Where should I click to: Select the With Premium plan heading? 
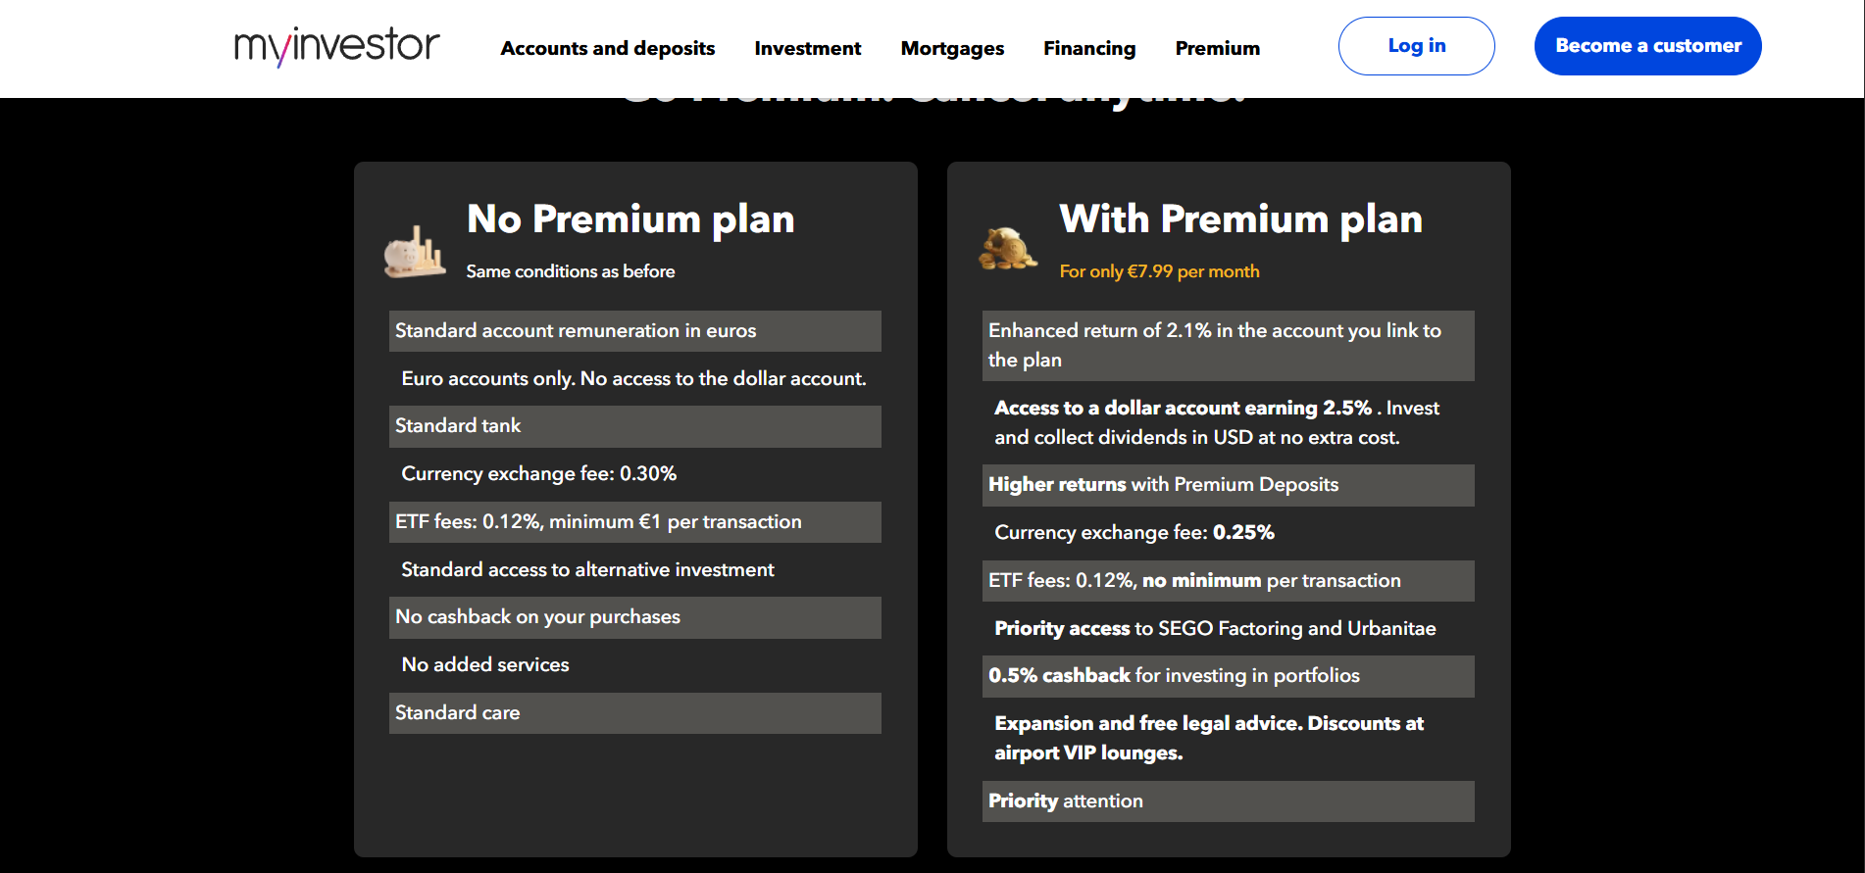click(1240, 219)
